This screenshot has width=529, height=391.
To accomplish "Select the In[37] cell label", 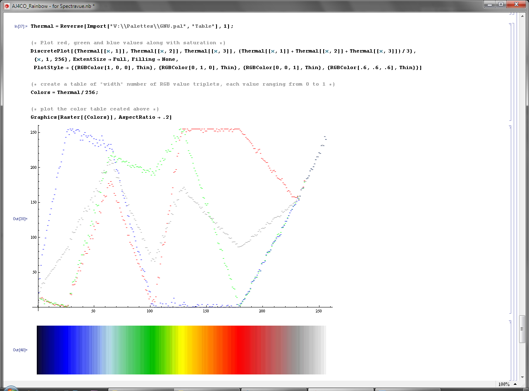I will [x=21, y=26].
